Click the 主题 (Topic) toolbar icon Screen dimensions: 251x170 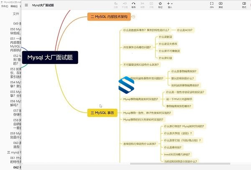coord(116,5)
